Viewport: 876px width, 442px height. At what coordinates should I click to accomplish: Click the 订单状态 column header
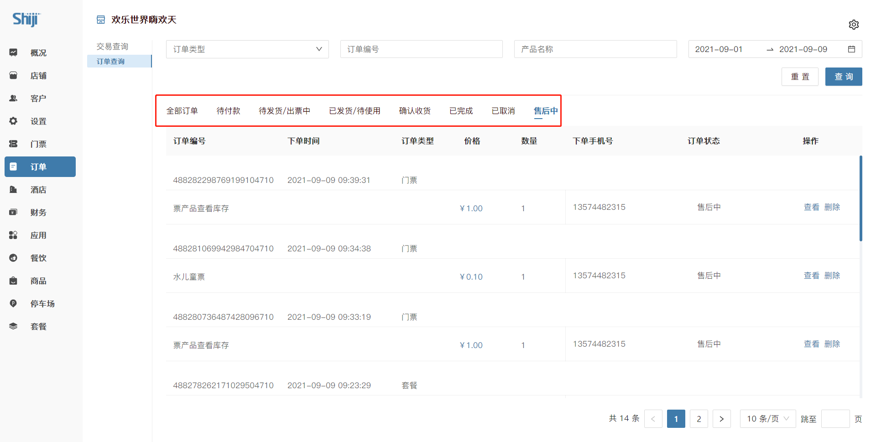[x=704, y=141]
